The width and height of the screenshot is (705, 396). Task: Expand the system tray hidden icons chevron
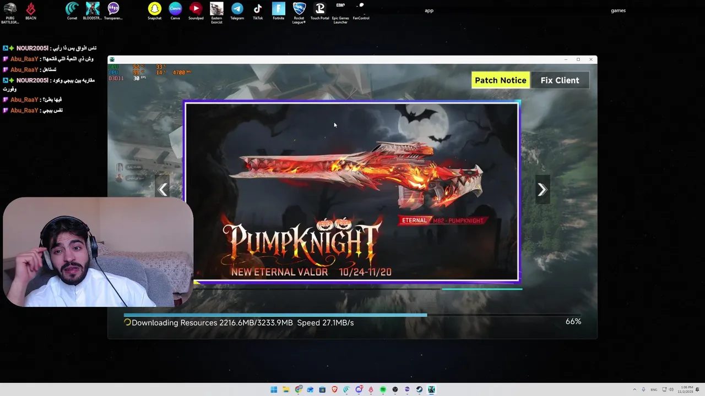634,389
